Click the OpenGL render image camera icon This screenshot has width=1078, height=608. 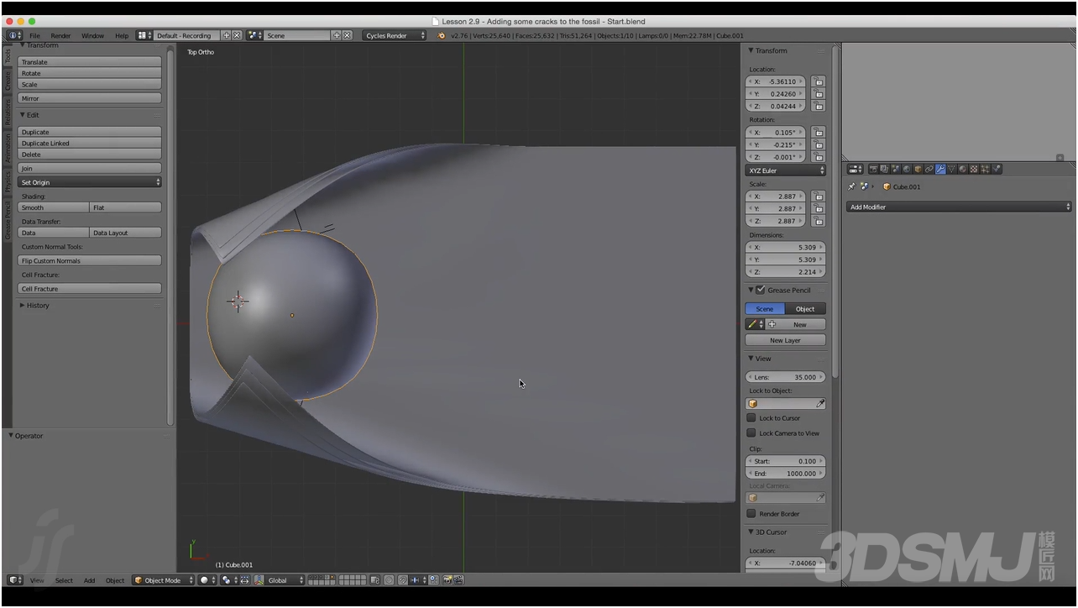click(x=447, y=579)
